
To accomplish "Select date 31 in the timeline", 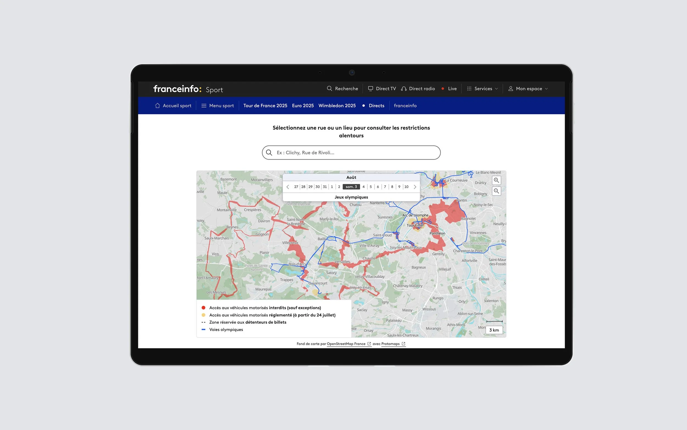I will point(325,187).
